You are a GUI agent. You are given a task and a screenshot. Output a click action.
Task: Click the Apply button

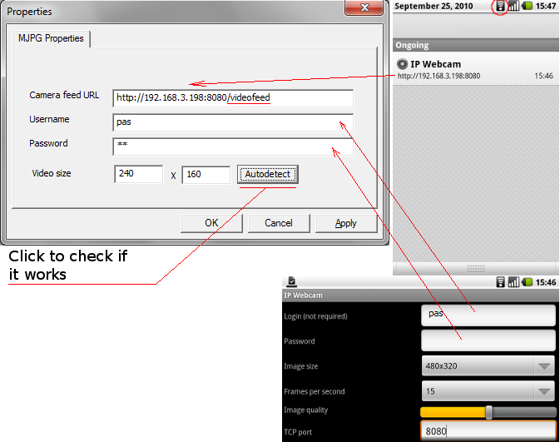(345, 223)
